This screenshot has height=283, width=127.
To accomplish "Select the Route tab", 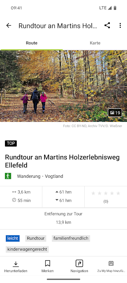I will (32, 43).
